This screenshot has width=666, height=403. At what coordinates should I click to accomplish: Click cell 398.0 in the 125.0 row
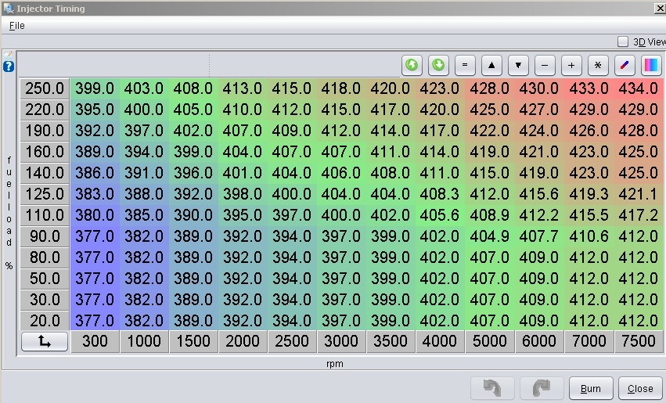click(243, 194)
